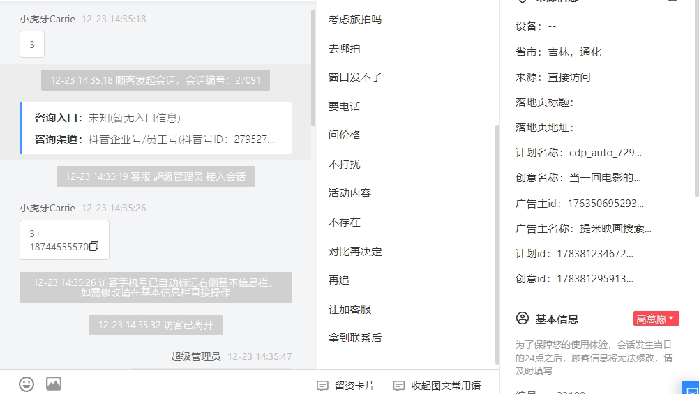Click the sender name 超级管理员
This screenshot has height=394, width=699.
196,356
